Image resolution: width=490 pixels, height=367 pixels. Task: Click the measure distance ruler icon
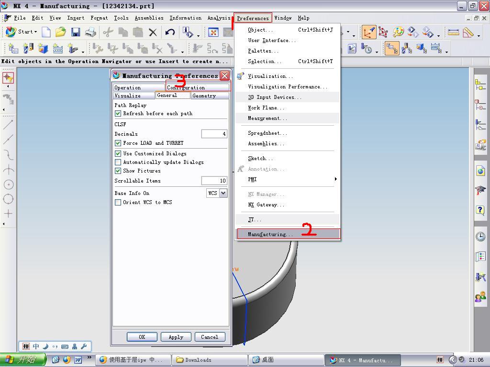[x=453, y=32]
